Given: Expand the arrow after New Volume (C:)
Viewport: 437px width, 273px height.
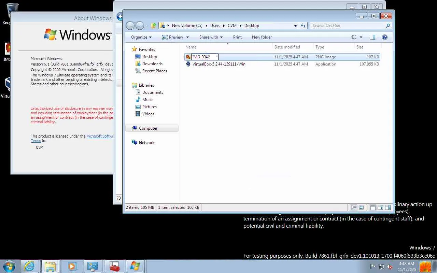Looking at the screenshot, I should coord(206,26).
